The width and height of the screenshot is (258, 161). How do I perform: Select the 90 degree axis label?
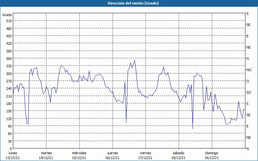click(x=10, y=126)
